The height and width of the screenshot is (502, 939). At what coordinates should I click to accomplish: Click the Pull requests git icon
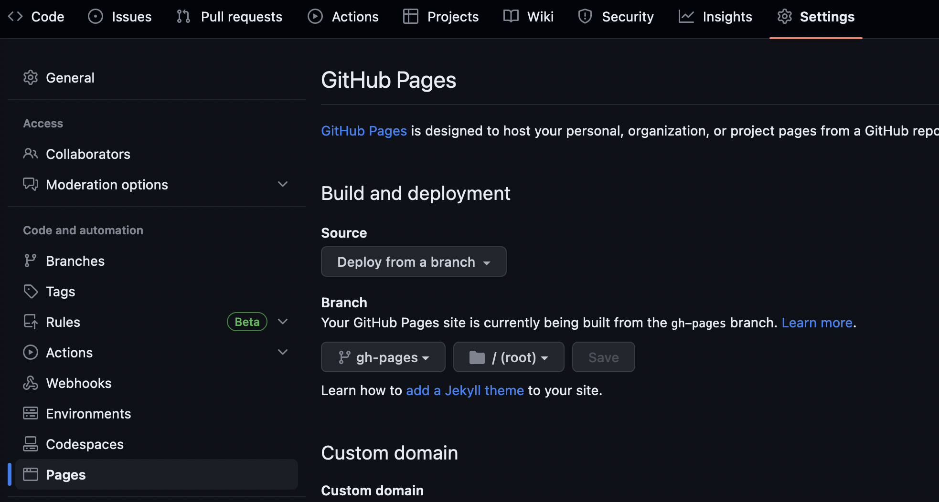183,16
